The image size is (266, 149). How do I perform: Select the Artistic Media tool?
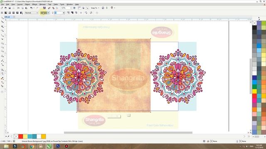[x=2, y=39]
